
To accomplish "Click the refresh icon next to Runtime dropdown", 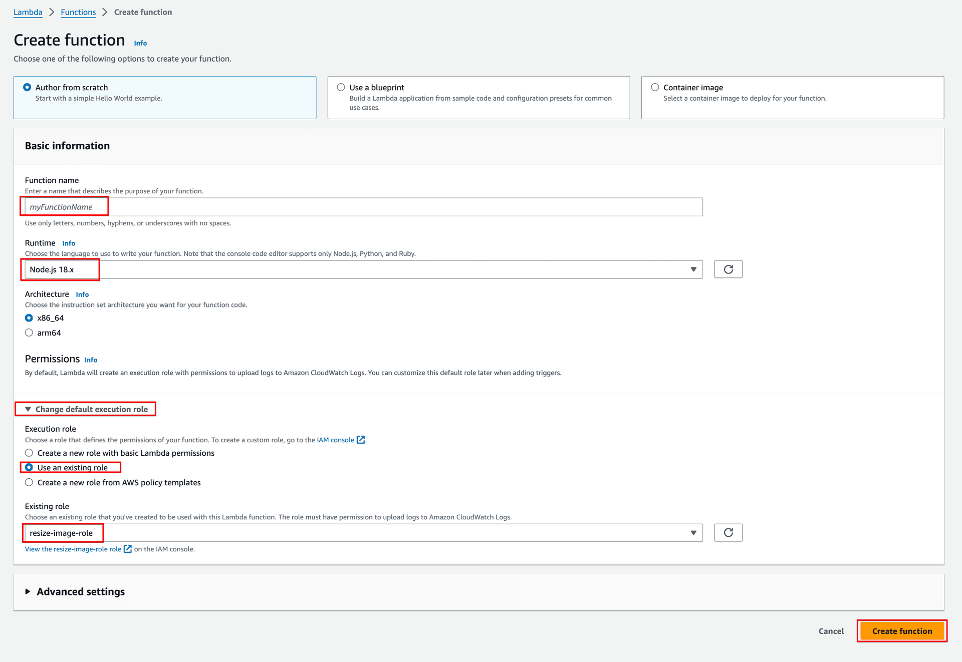I will coord(728,269).
